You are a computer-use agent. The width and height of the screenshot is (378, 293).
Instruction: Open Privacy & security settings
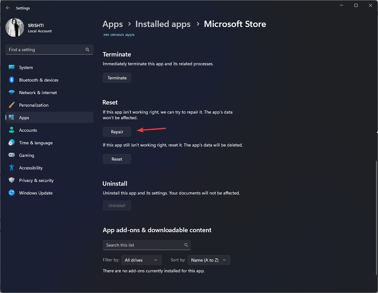(49, 180)
